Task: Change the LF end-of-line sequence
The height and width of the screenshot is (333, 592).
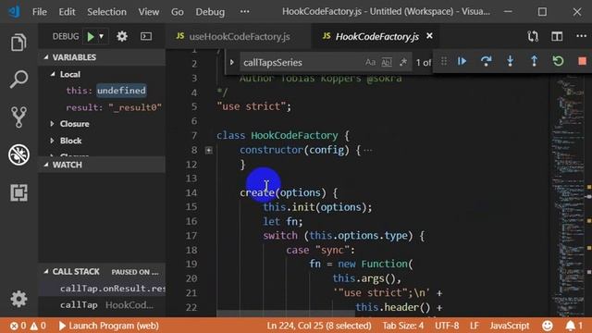Action: pos(475,326)
